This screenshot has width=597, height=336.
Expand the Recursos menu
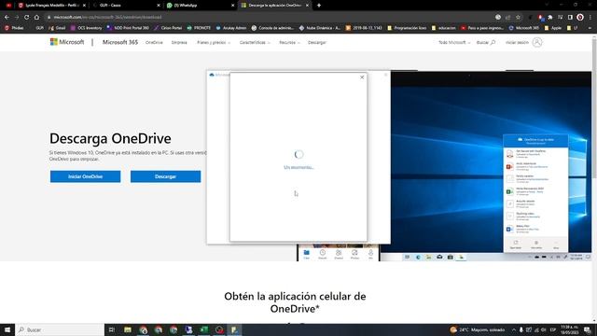[289, 43]
